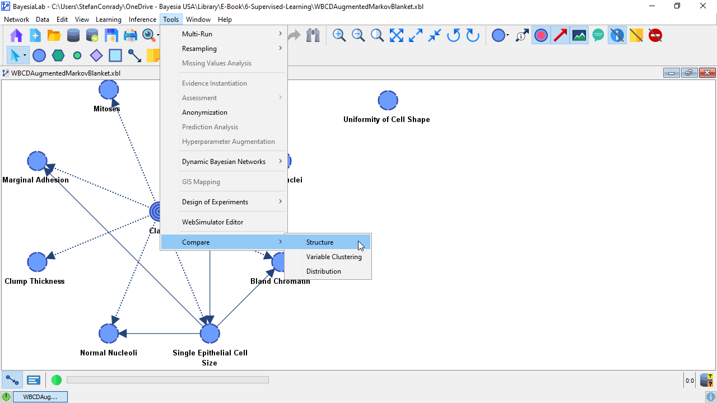Open the selection arrow tool dropdown
This screenshot has height=403, width=717.
[x=25, y=55]
